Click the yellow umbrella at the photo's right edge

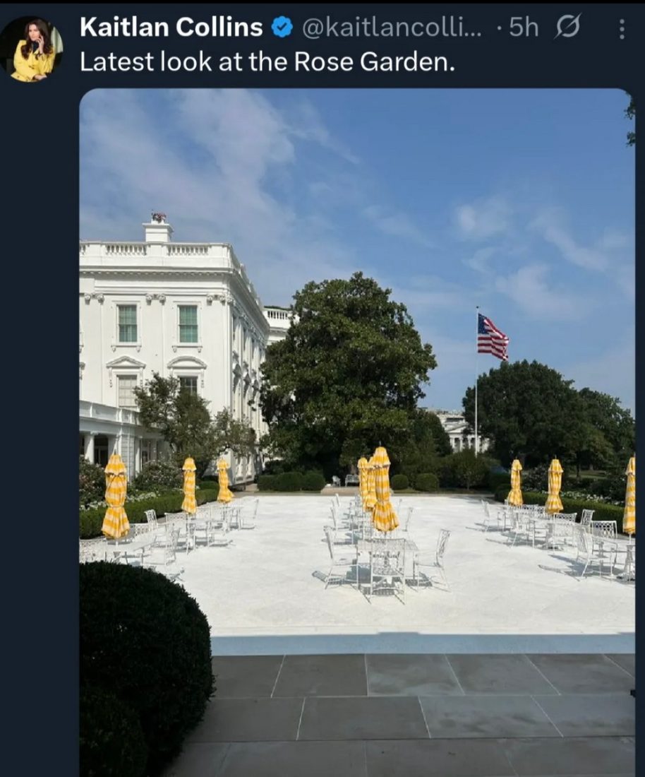(629, 496)
